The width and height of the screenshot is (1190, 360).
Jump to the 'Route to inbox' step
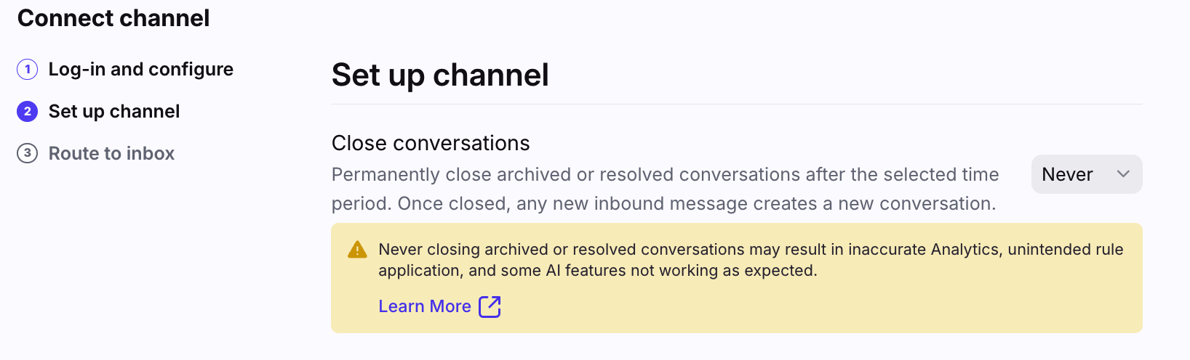[111, 154]
